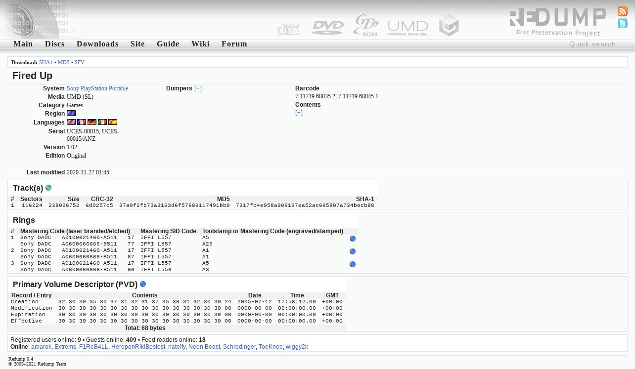Select the serial UCES-00015 text
635x369 pixels.
tap(93, 135)
